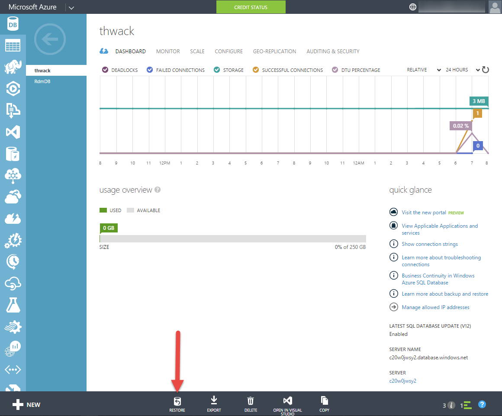
Task: Switch to the Dashboard tab
Action: click(x=131, y=51)
